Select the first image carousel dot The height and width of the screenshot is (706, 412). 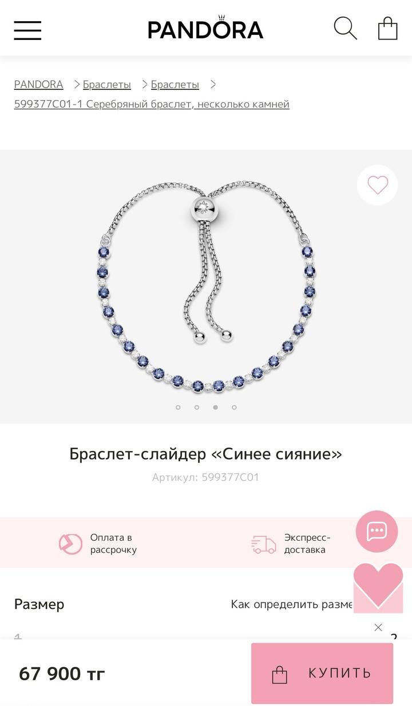[178, 408]
